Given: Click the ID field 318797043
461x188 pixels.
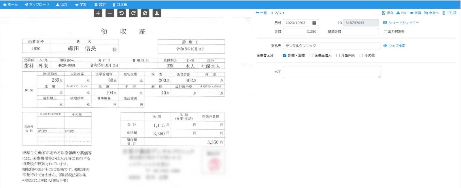Looking at the screenshot, I should point(361,23).
